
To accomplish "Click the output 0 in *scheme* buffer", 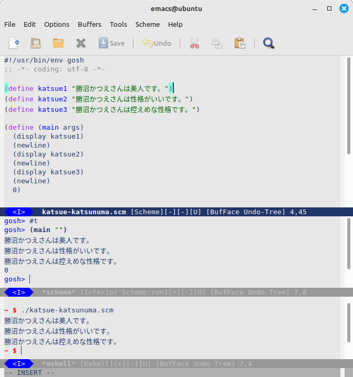I will (x=6, y=270).
